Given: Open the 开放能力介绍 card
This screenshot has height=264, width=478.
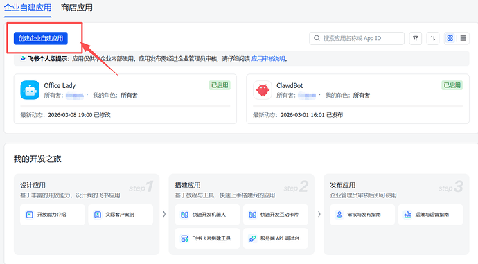Looking at the screenshot, I should coord(53,215).
